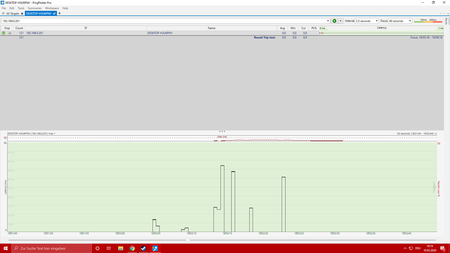
Task: Open Task View in the taskbar
Action: [x=109, y=248]
